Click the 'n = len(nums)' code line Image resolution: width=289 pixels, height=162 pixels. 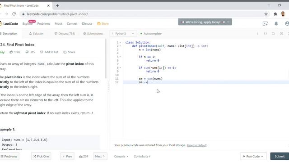click(x=149, y=50)
